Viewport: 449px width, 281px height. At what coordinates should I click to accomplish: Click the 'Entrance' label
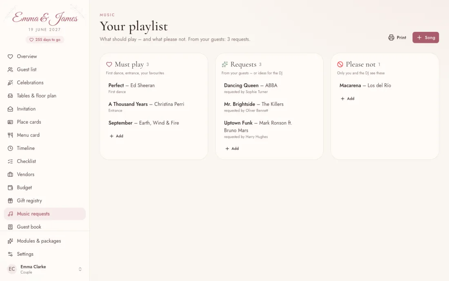point(115,111)
